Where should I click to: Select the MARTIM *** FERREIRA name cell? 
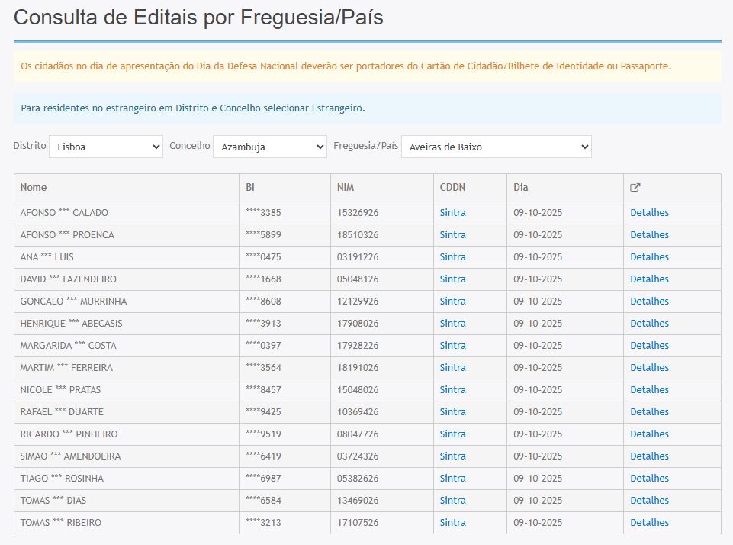[66, 368]
